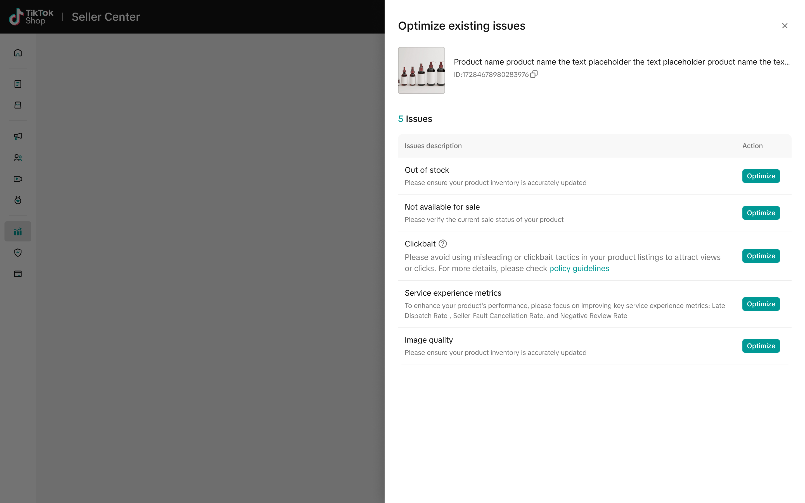Optimize the Out of stock issue

click(x=761, y=176)
